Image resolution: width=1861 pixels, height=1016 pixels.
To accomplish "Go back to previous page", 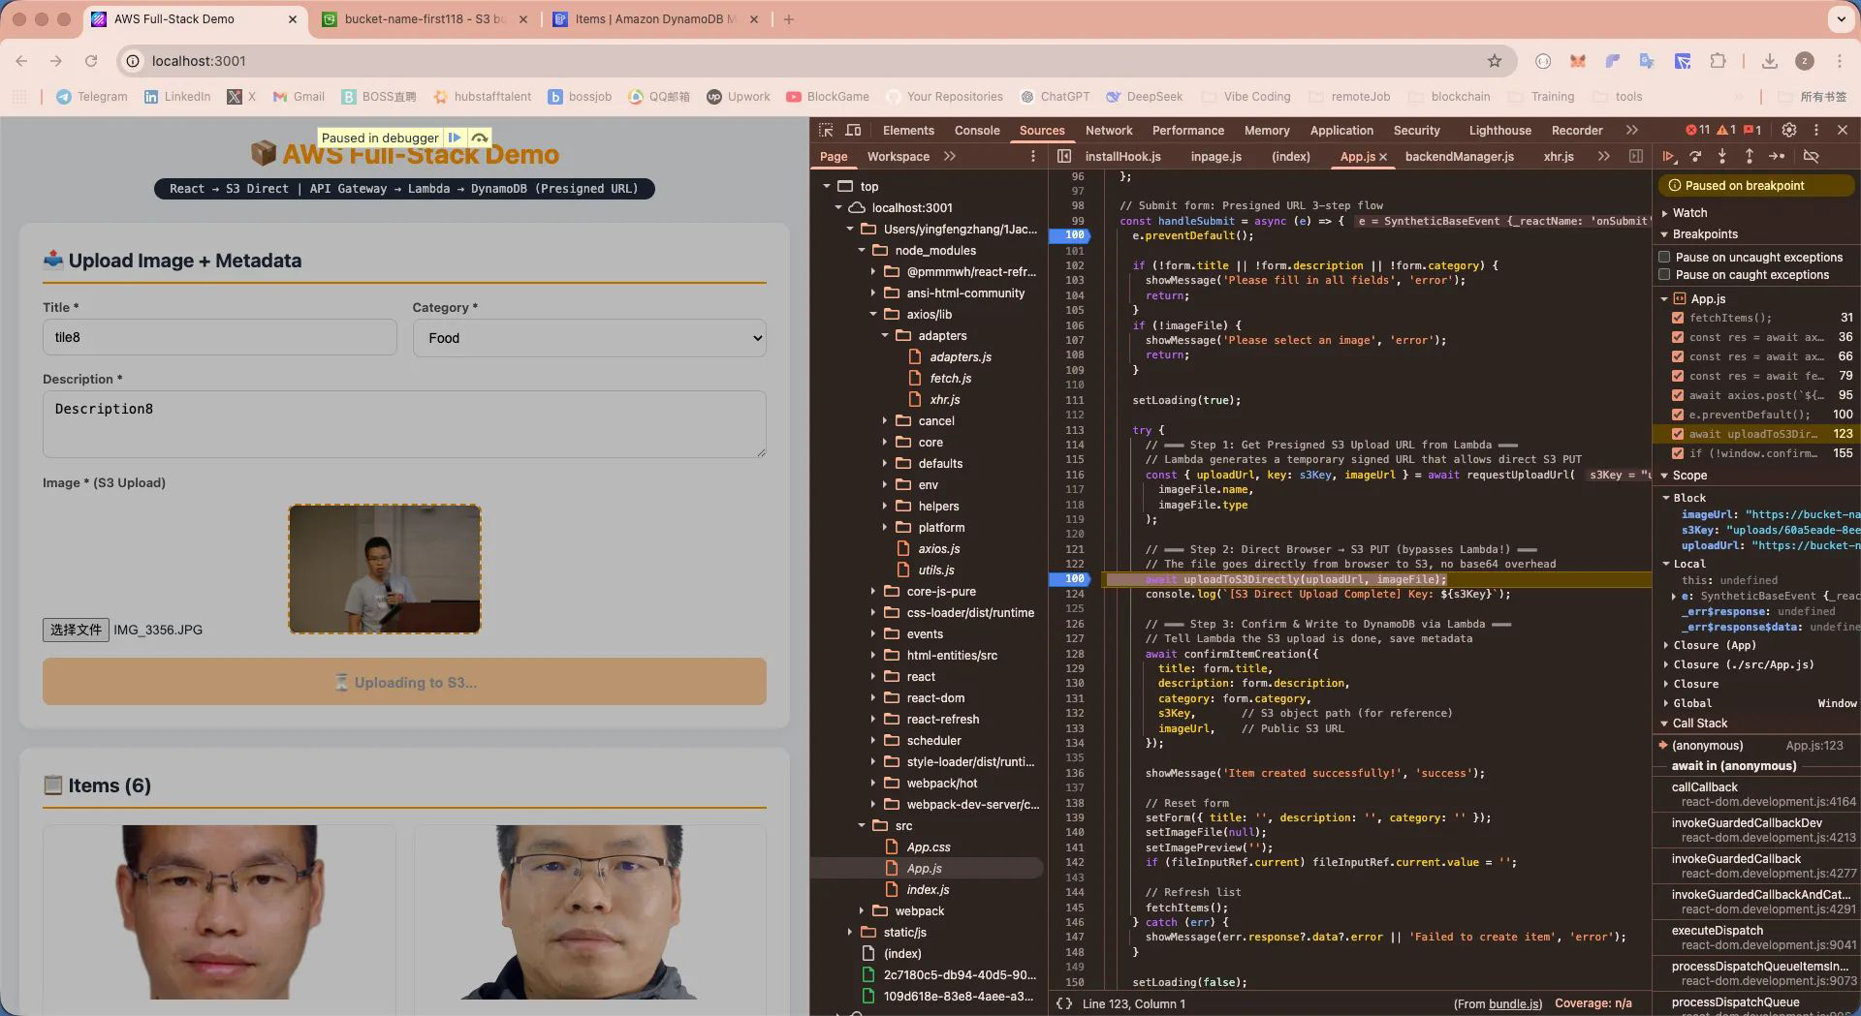I will (21, 61).
